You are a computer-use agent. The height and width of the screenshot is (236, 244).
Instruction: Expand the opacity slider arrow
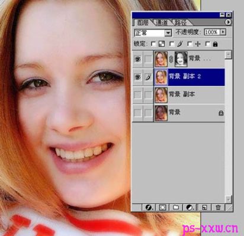tap(223, 32)
